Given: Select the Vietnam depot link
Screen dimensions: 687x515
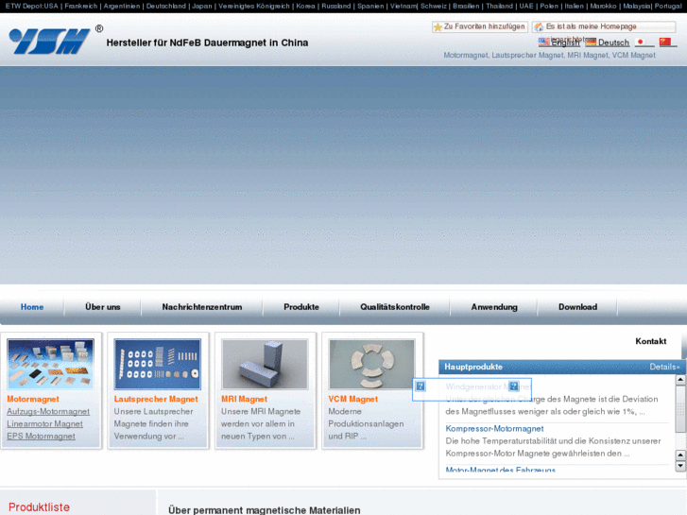Looking at the screenshot, I should pyautogui.click(x=404, y=6).
